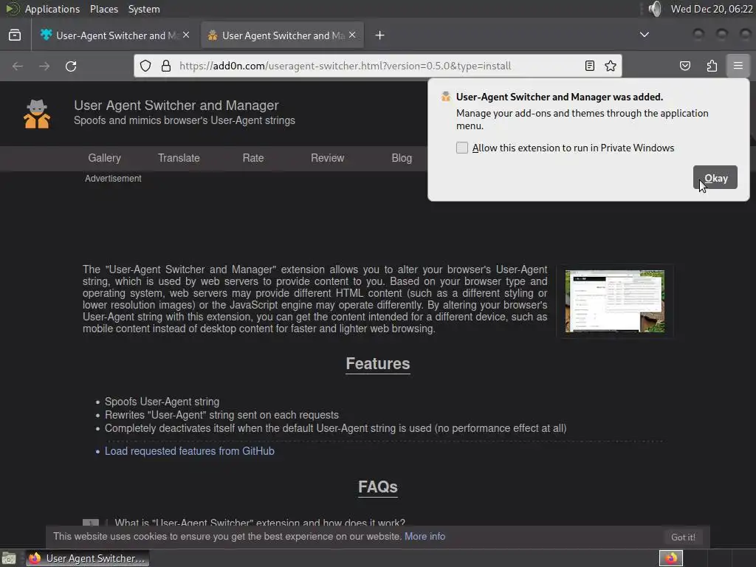756x567 pixels.
Task: Save page to Pocket
Action: [685, 66]
